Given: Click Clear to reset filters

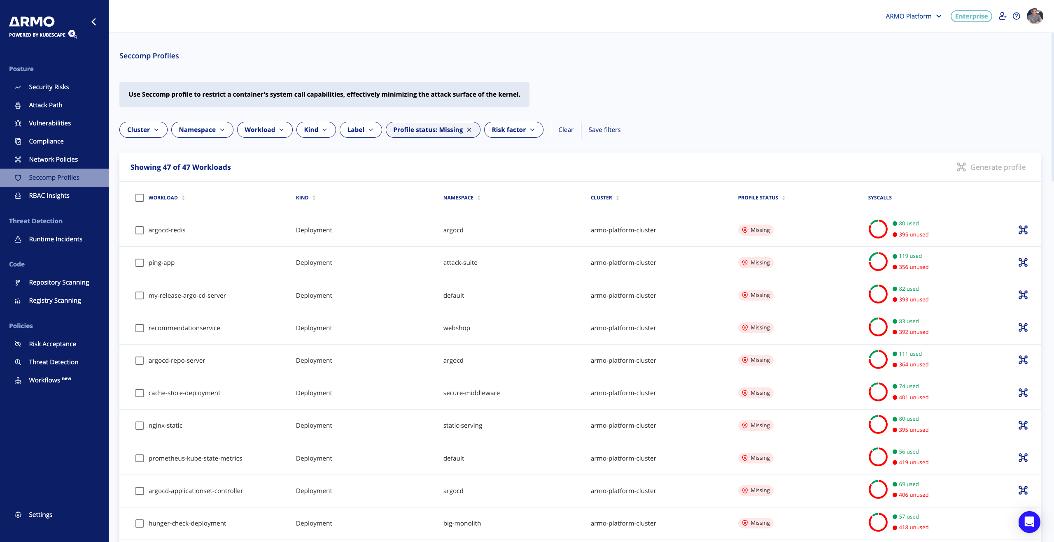Looking at the screenshot, I should pos(566,130).
